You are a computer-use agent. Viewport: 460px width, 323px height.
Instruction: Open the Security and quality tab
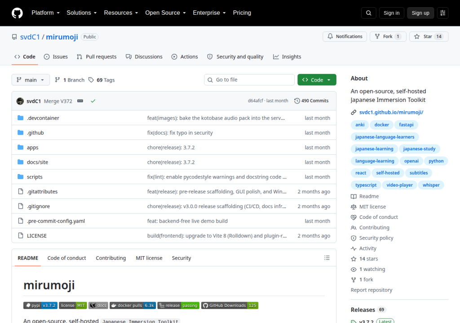click(235, 57)
